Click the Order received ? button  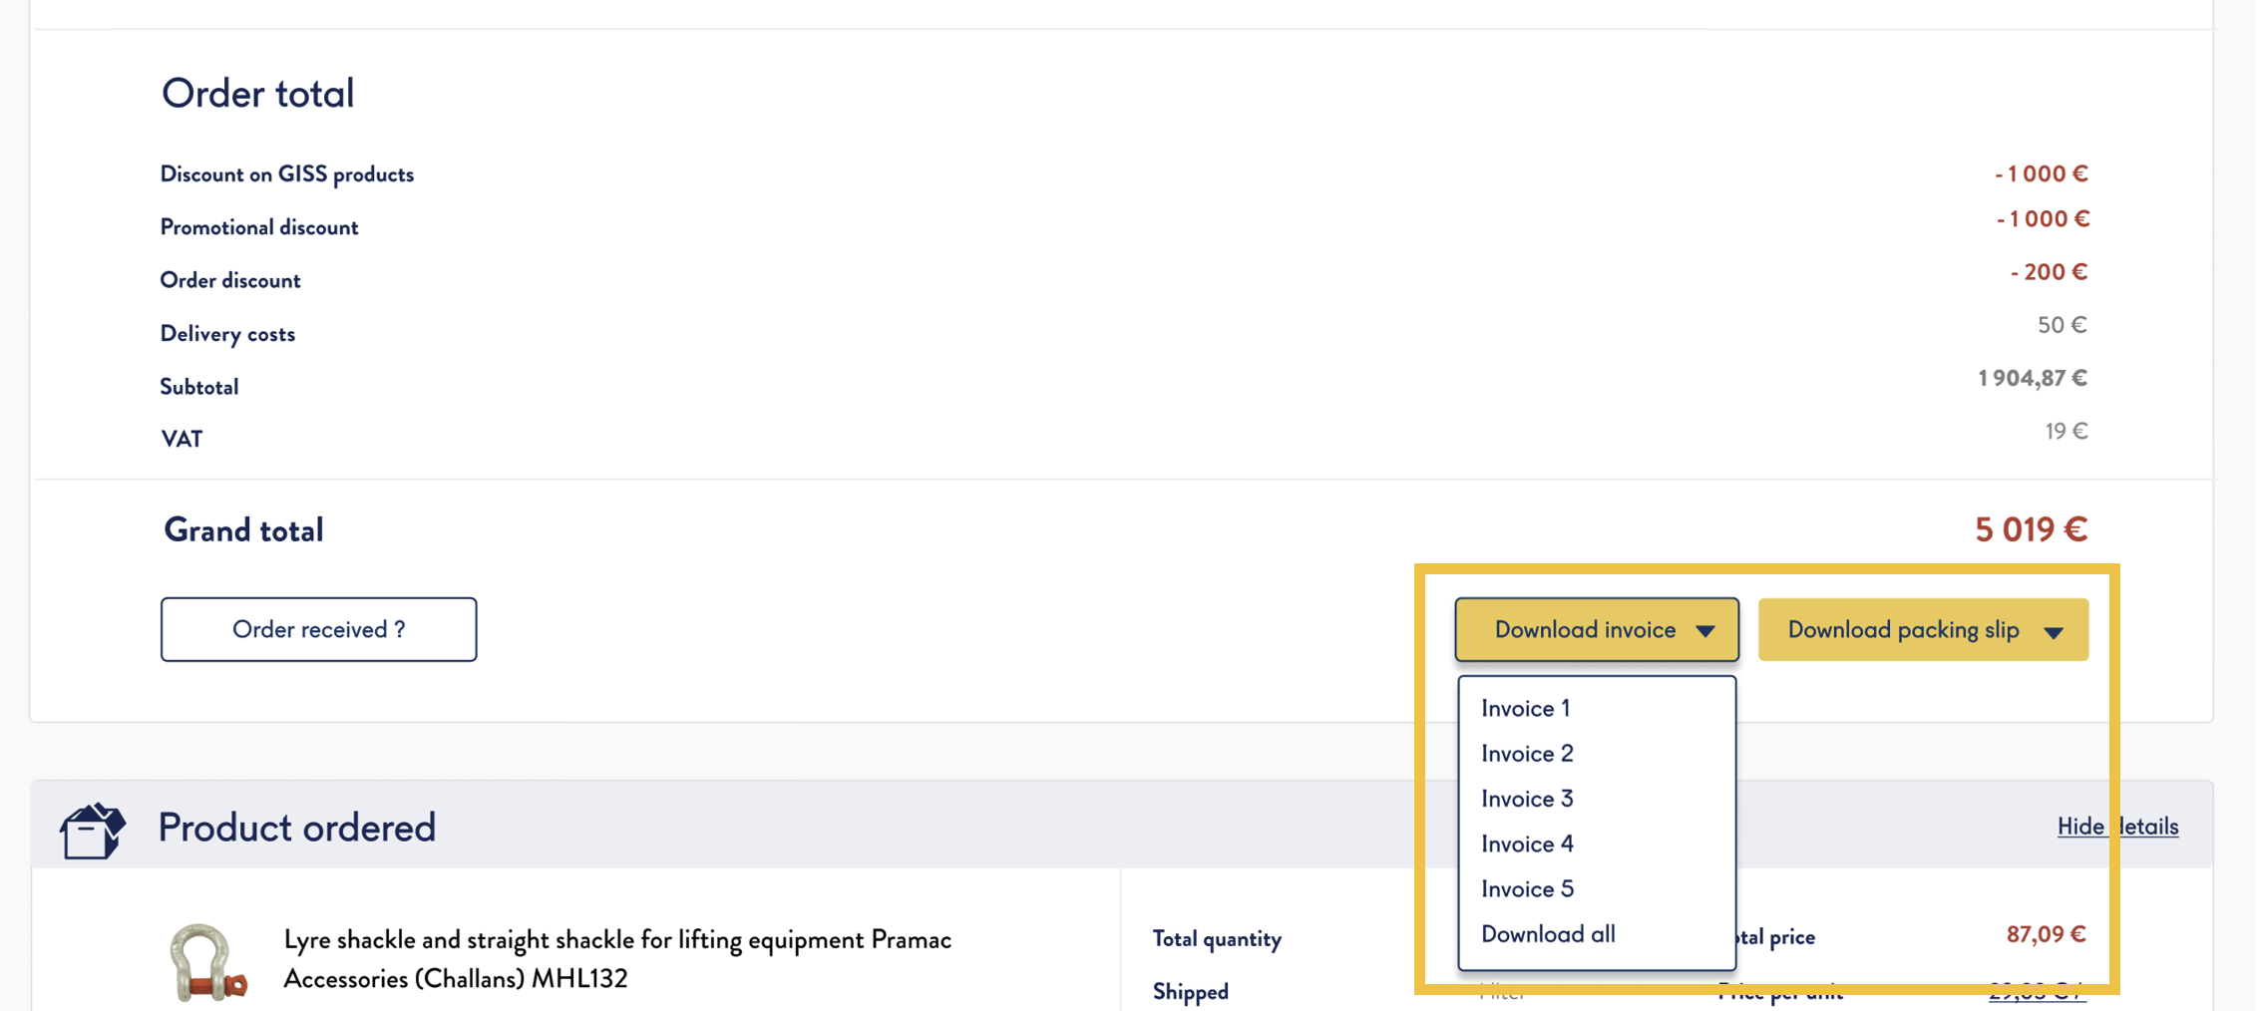pyautogui.click(x=318, y=629)
